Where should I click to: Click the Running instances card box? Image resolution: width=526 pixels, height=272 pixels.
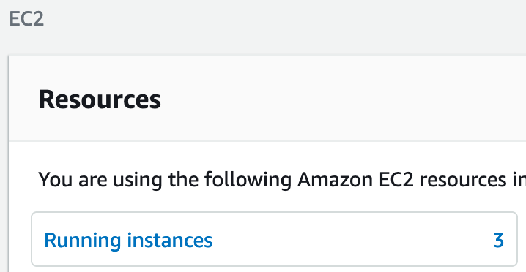274,239
